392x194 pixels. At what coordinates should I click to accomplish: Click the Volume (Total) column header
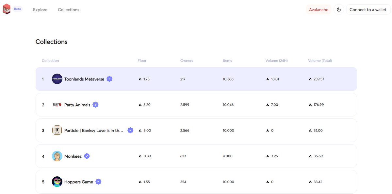320,61
